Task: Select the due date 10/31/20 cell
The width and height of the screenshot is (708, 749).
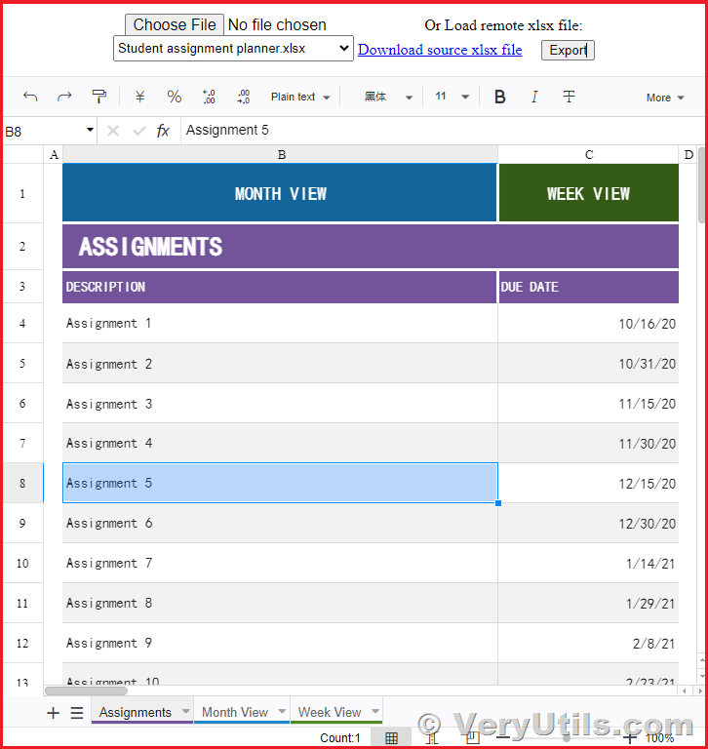Action: [x=589, y=364]
